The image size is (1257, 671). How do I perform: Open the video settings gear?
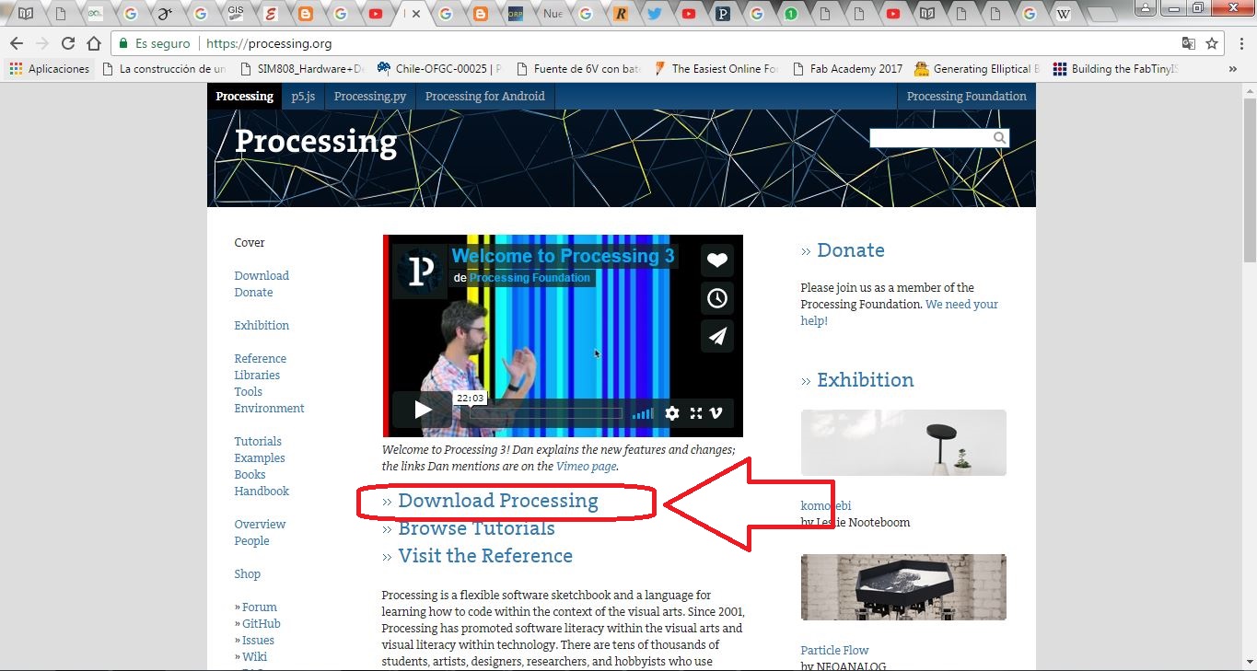point(672,413)
